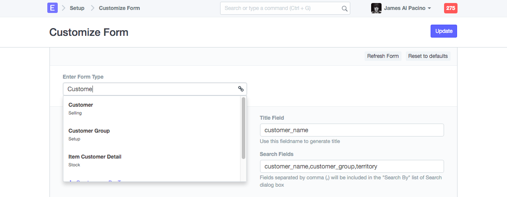Open the 275 notifications badge
507x197 pixels.
click(450, 8)
